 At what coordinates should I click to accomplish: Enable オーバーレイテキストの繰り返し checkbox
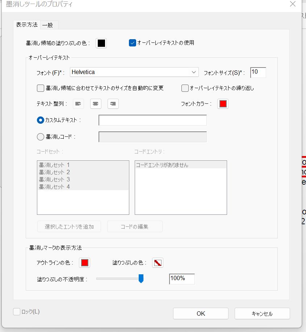click(x=184, y=88)
